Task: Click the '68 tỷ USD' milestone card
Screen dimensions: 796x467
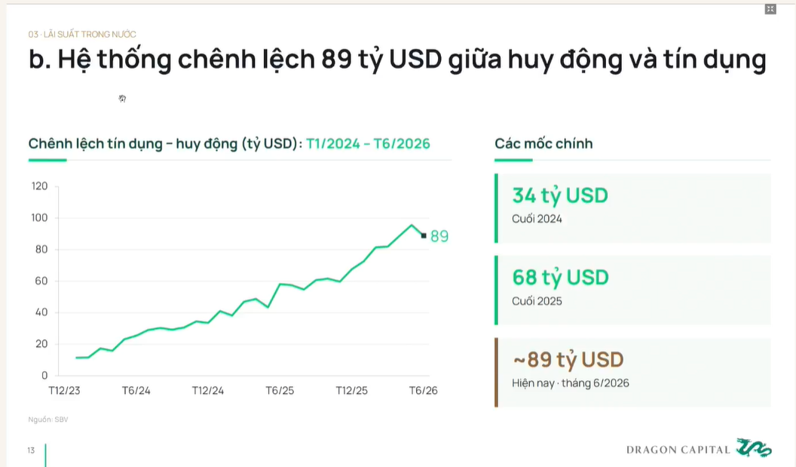Action: [632, 290]
